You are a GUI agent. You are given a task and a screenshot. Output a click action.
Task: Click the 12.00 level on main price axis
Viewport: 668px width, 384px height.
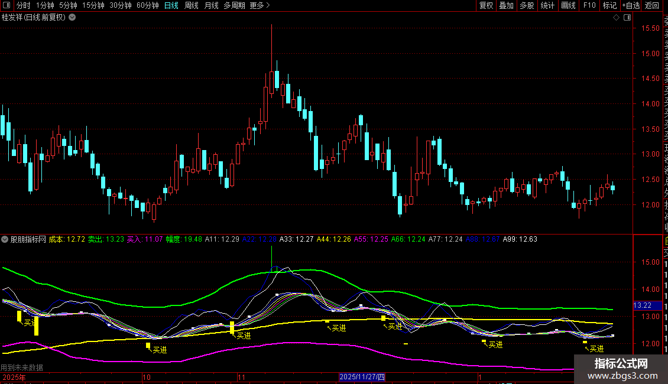(x=650, y=205)
